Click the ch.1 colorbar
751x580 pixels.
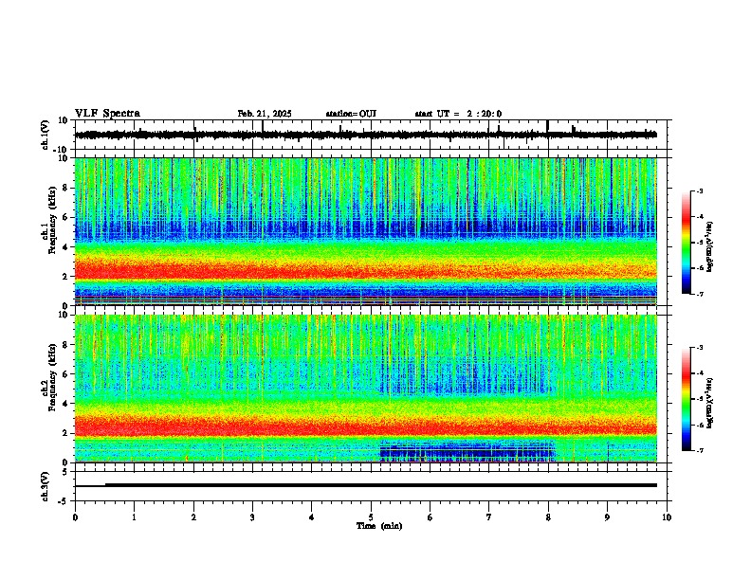pos(687,243)
